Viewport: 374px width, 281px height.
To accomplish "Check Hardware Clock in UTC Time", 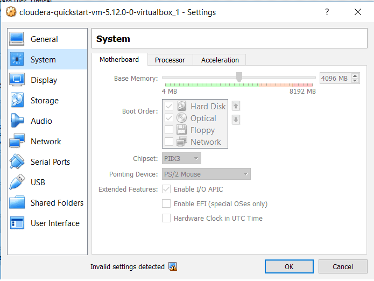I will click(167, 219).
